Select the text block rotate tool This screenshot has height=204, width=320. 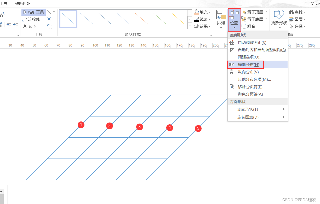pos(49,26)
